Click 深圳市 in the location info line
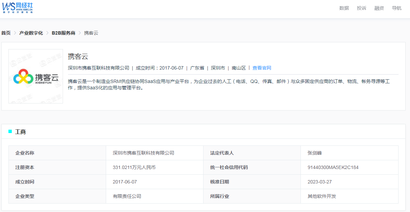This screenshot has height=212, width=410. pos(218,68)
